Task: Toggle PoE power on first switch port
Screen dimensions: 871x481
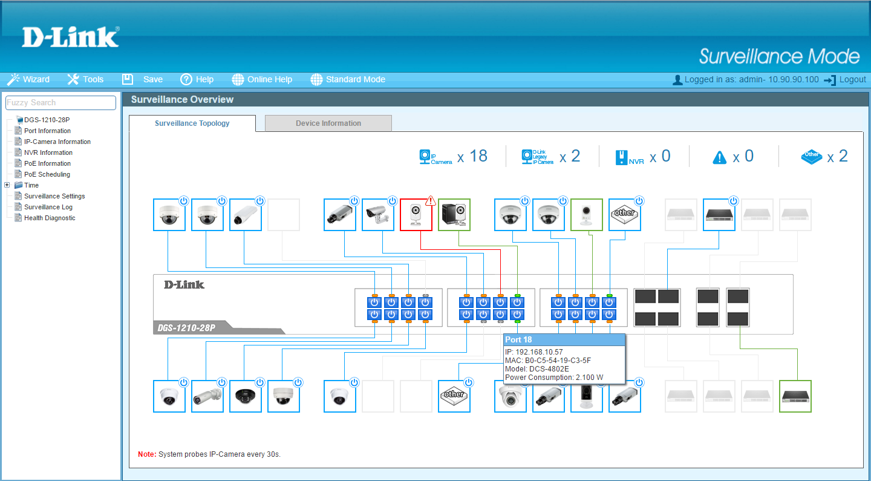Action: click(374, 302)
